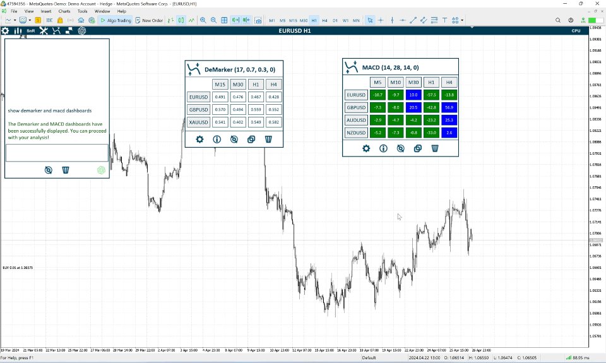The image size is (606, 363).
Task: Switch timeframe to H4
Action: (324, 20)
